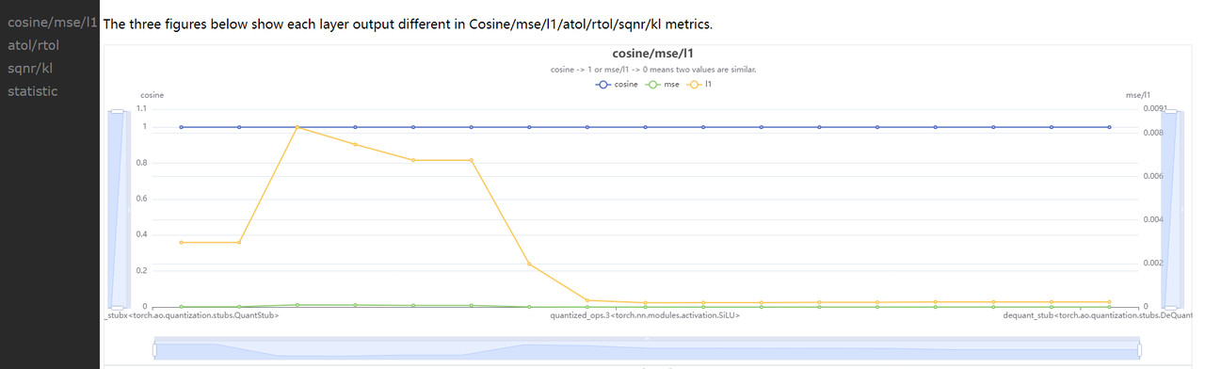1205x369 pixels.
Task: Click the QuantStub x-axis label
Action: [191, 316]
